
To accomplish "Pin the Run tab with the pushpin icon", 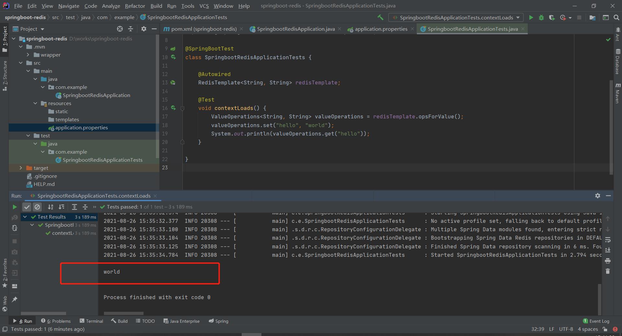I will coord(15,299).
